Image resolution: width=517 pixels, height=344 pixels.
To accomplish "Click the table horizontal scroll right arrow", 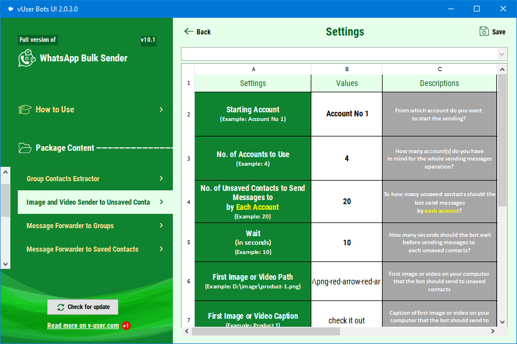I will (493, 331).
